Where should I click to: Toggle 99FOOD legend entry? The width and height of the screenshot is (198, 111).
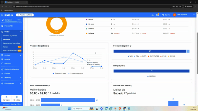tap(172, 56)
